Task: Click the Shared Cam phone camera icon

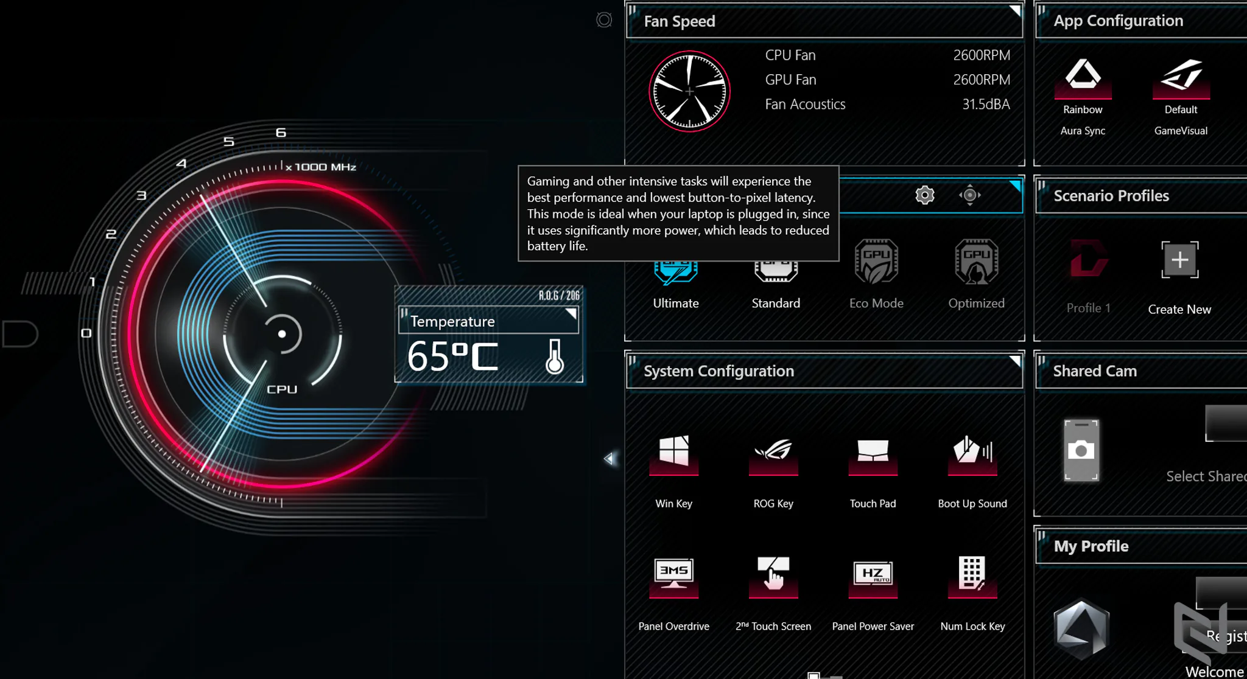Action: (x=1081, y=450)
